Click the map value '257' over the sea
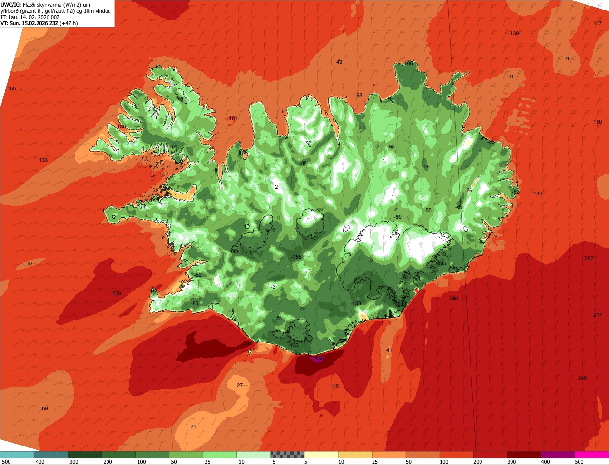Image resolution: width=609 pixels, height=465 pixels. [x=589, y=258]
